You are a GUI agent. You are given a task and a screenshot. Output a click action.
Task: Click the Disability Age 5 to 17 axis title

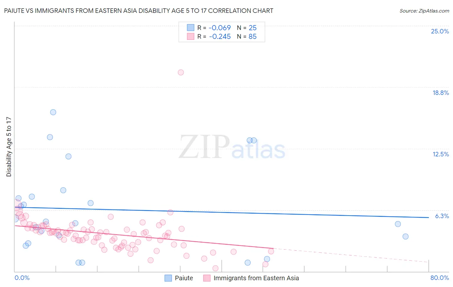[x=9, y=147]
